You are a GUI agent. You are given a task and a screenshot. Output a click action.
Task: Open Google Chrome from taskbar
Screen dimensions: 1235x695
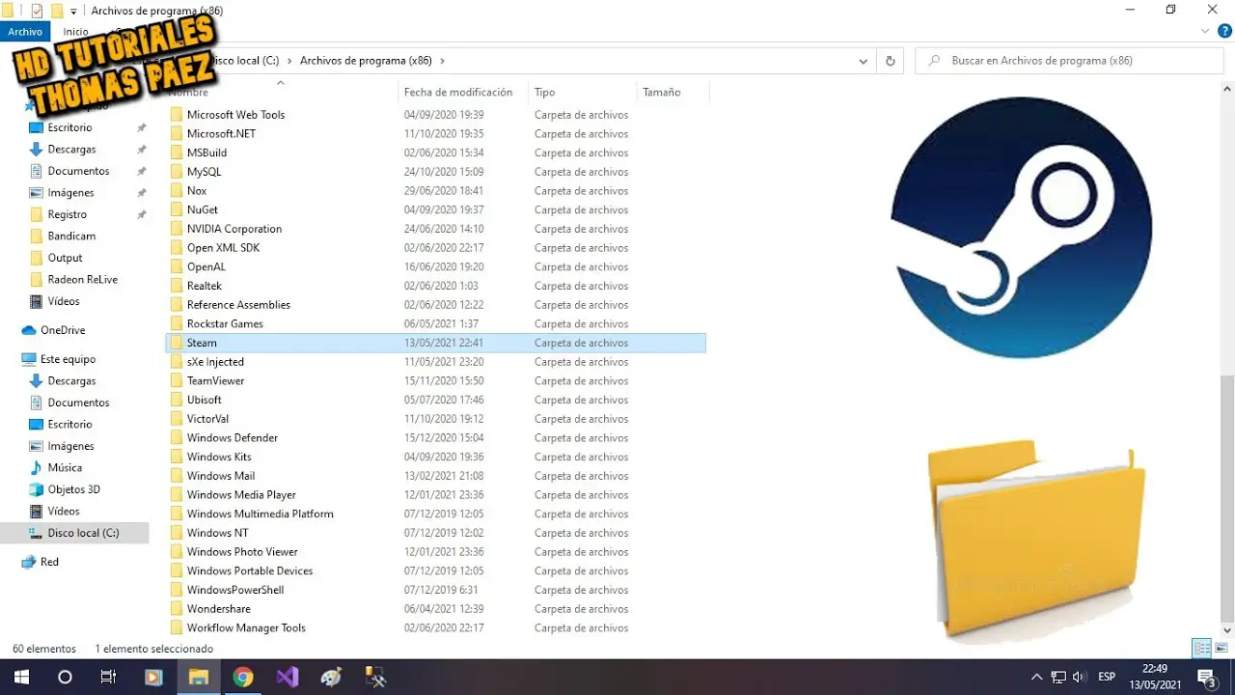242,677
